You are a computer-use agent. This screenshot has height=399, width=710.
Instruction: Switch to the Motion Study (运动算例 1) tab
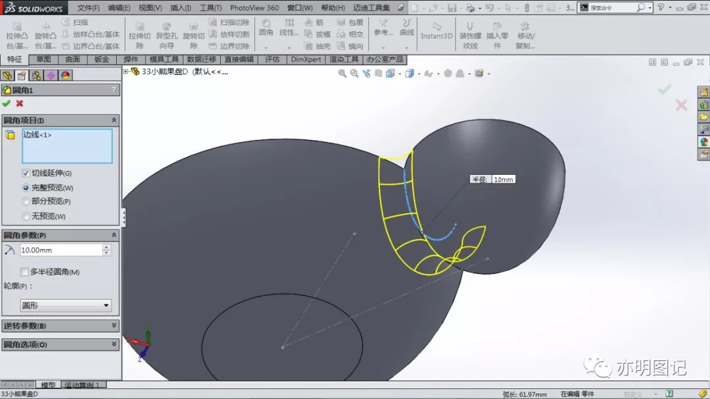tap(82, 385)
